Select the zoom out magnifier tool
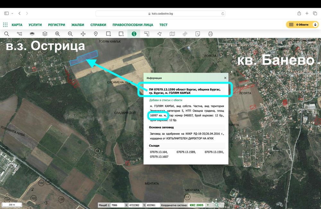 click(x=70, y=34)
